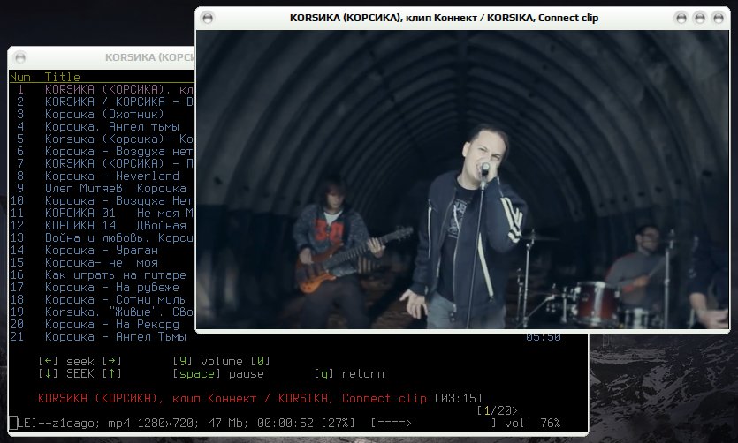738x443 pixels.
Task: Click the 'Num' column header
Action: [20, 77]
